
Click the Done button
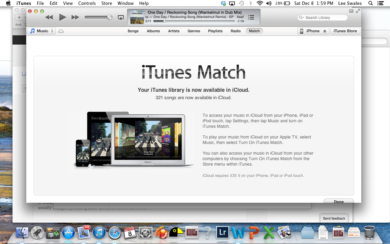(339, 201)
